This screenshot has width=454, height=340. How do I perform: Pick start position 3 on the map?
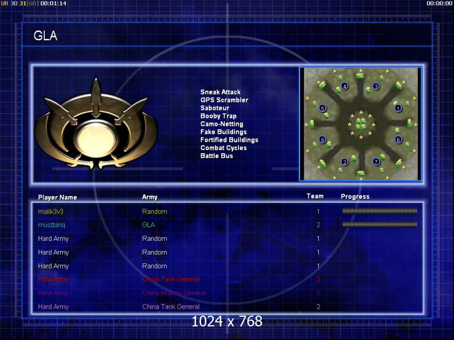(376, 86)
